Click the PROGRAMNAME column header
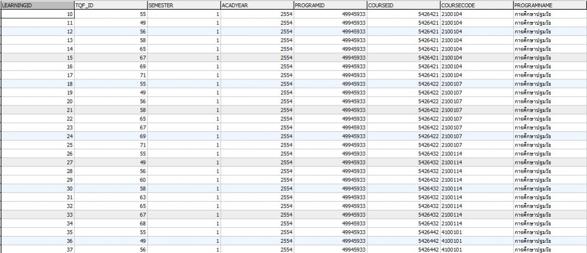This screenshot has height=253, width=587. [550, 4]
